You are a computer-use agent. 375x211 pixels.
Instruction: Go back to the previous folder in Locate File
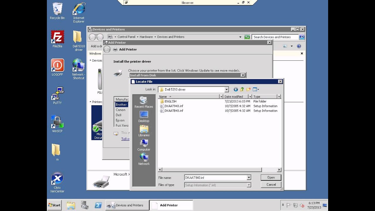(236, 89)
